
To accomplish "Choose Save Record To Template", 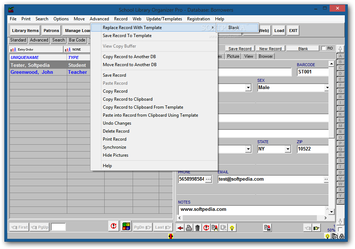I will tap(154, 36).
